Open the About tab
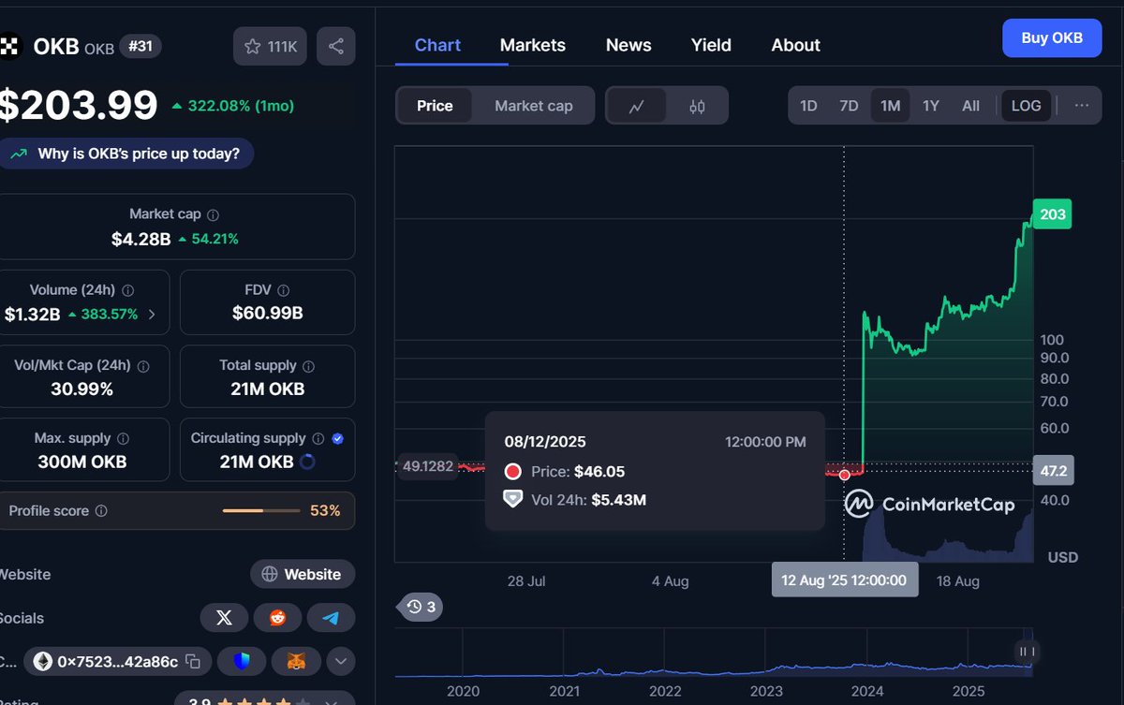This screenshot has width=1124, height=705. click(x=796, y=45)
